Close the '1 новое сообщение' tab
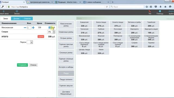This screenshot has height=98, width=174. [x=108, y=2]
